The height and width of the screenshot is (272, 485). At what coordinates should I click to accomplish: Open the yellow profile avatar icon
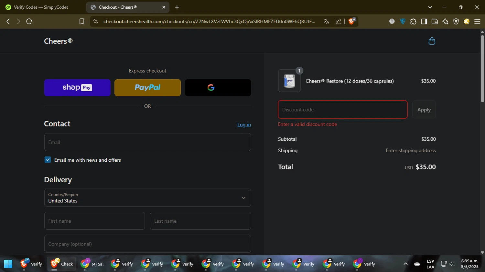click(x=467, y=21)
